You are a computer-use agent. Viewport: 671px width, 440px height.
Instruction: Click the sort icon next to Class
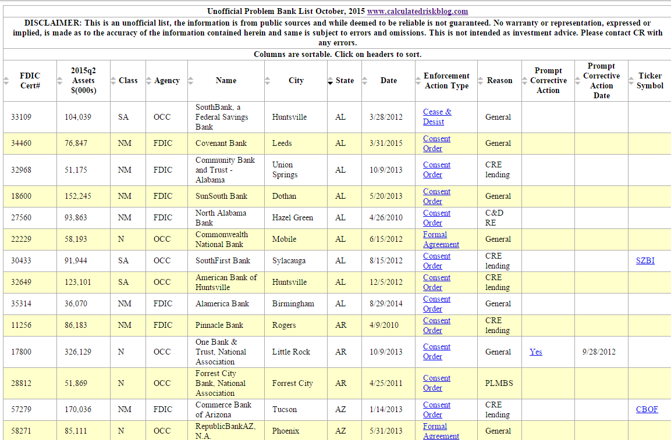click(113, 81)
